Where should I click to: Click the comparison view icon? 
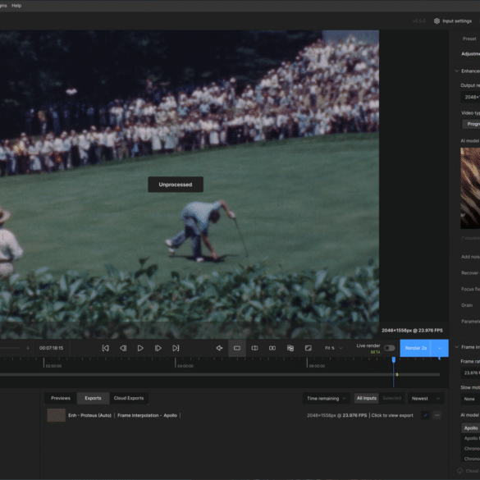click(x=290, y=348)
